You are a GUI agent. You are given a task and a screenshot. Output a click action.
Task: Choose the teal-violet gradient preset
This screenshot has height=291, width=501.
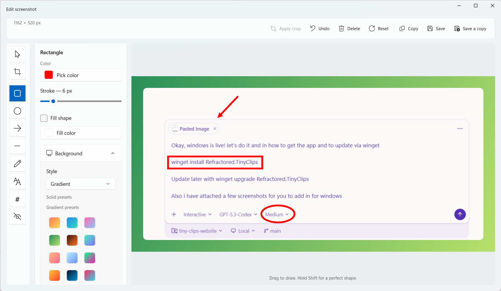pyautogui.click(x=90, y=240)
